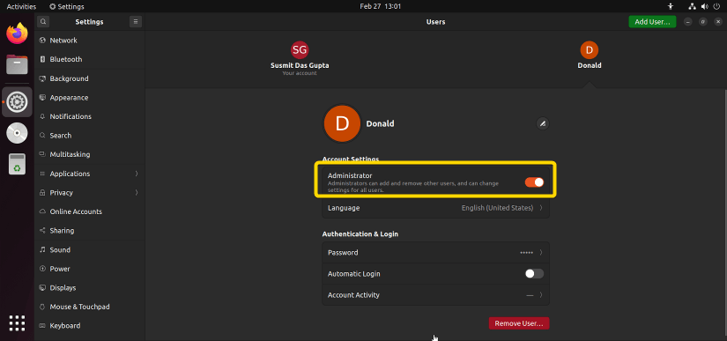The image size is (727, 341).
Task: Click the Appearance icon in sidebar
Action: point(42,97)
